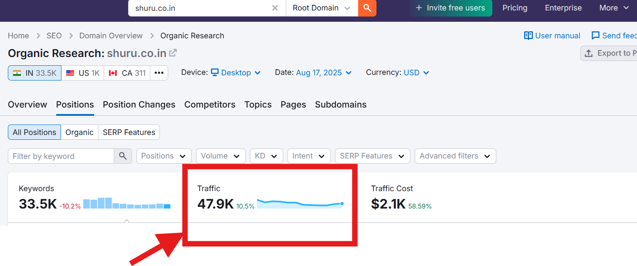Open external link icon beside shuru.co.in
Viewport: 637px width, 266px height.
(173, 53)
